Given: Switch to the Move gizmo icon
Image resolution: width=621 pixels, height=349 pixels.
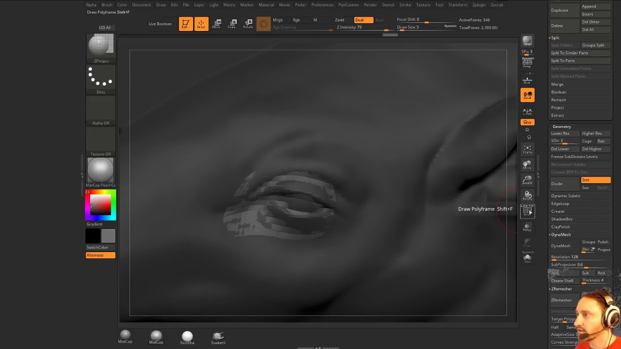Looking at the screenshot, I should point(217,24).
